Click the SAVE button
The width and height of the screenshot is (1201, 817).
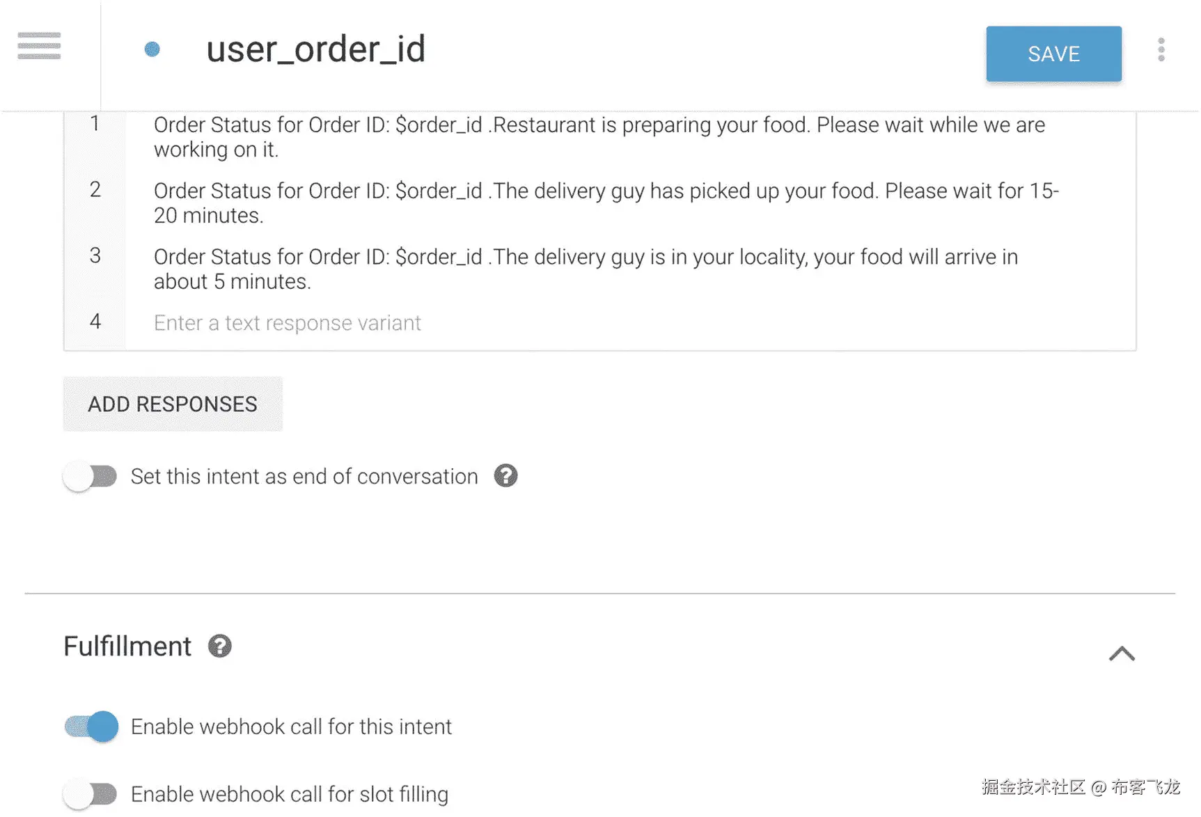pos(1053,54)
